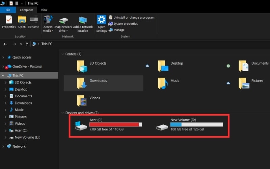Expand the Network tree node

point(3,146)
